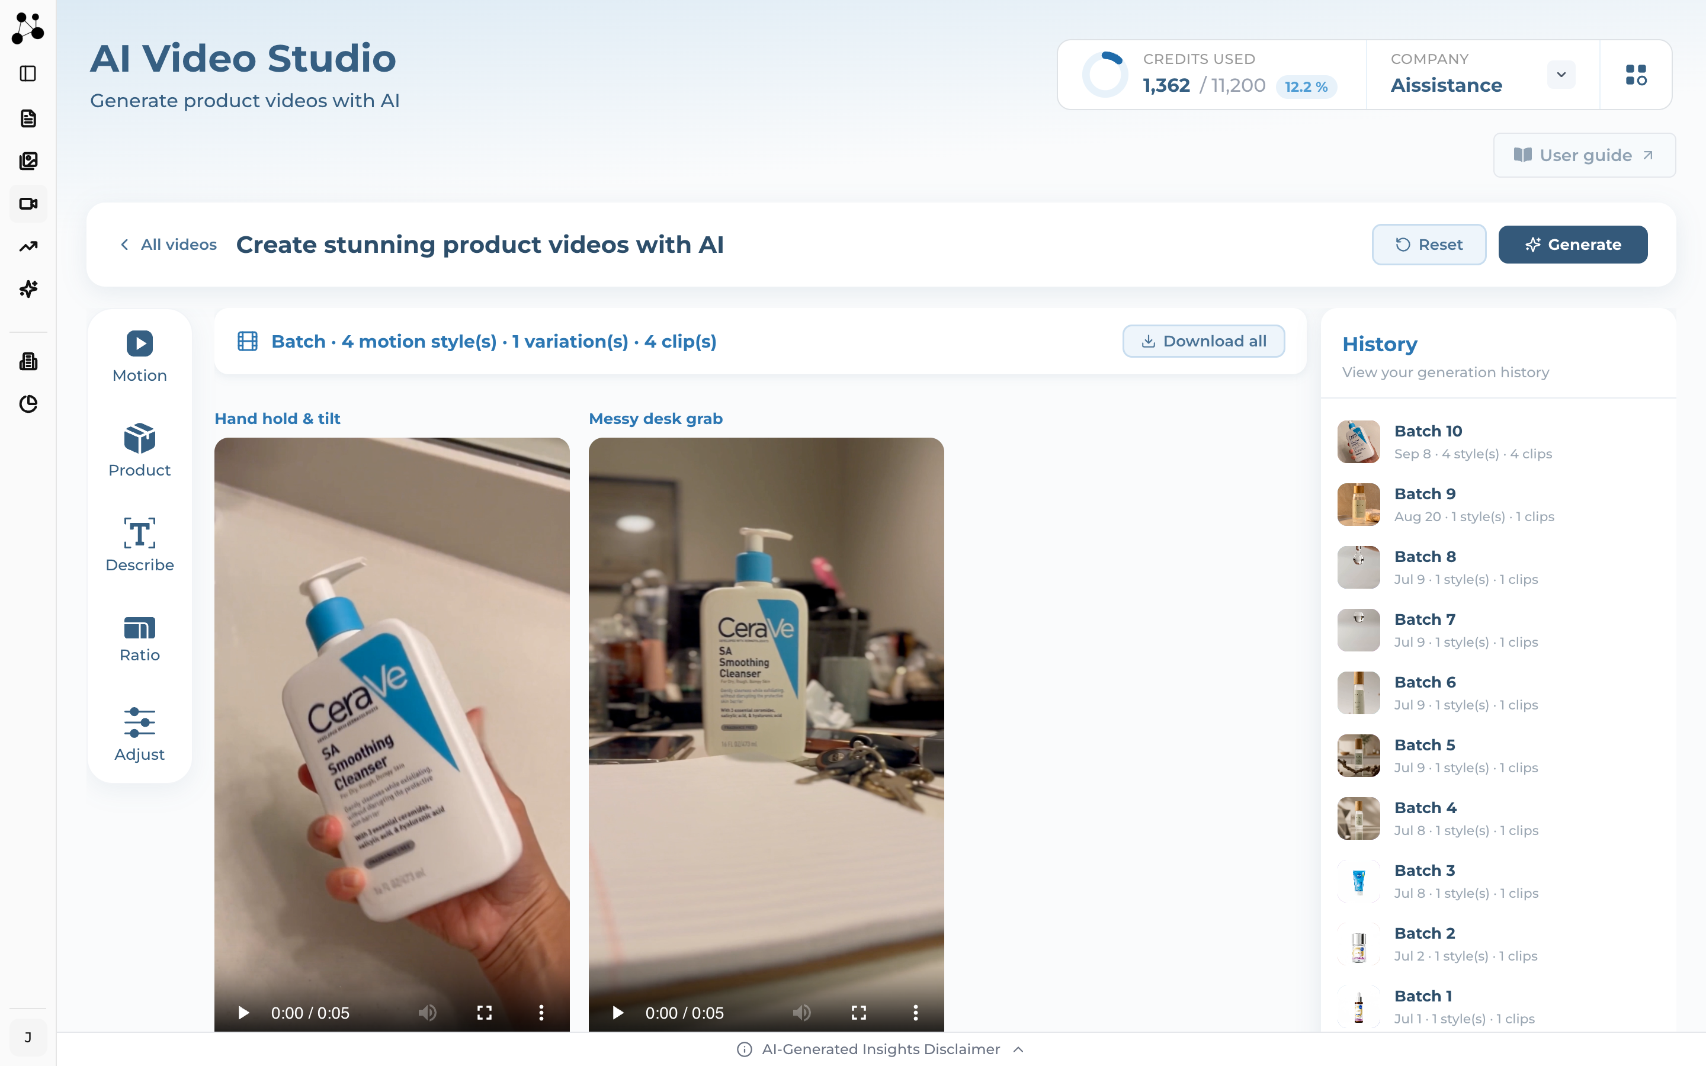The height and width of the screenshot is (1066, 1706).
Task: Click the 12.2 % credits badge
Action: point(1306,86)
